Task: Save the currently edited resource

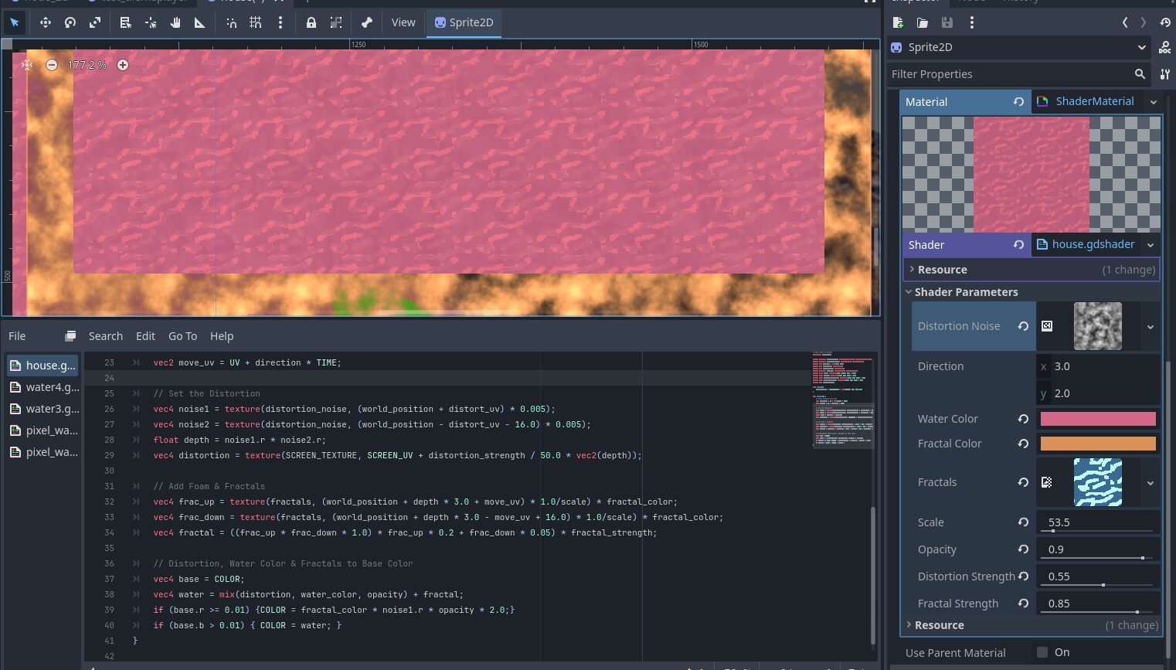Action: (x=947, y=22)
